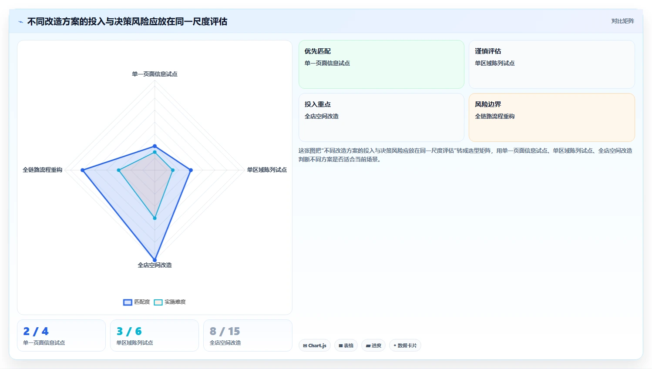This screenshot has height=369, width=652.
Task: Select the 风险边界 card
Action: coord(551,117)
